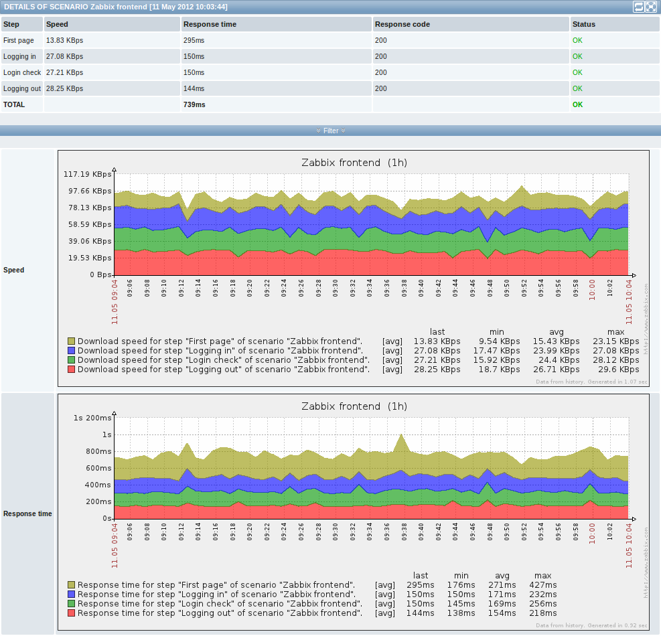Expand the Filter panel
This screenshot has height=636, width=661.
pyautogui.click(x=331, y=131)
